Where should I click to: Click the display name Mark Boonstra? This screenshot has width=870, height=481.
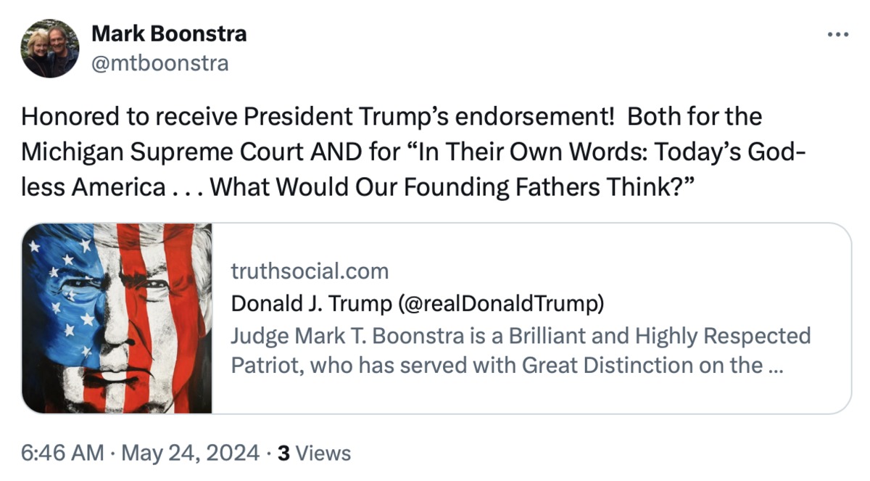pyautogui.click(x=168, y=33)
